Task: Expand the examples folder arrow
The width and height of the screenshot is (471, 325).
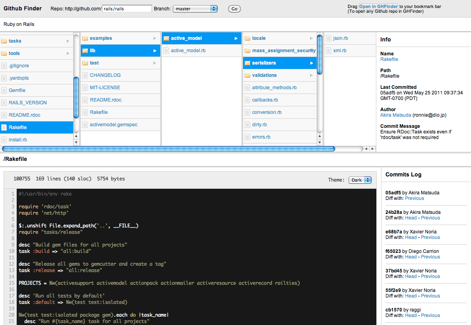Action: coord(155,39)
